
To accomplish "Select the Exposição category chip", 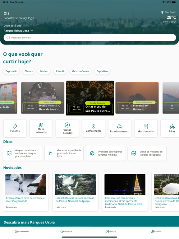I will (11, 71).
